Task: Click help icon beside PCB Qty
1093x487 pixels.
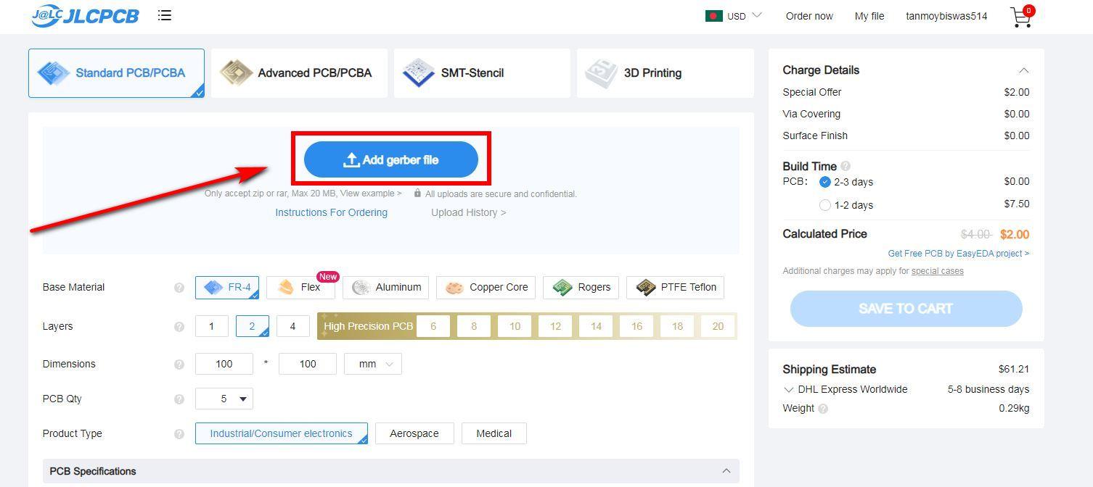Action: point(179,399)
